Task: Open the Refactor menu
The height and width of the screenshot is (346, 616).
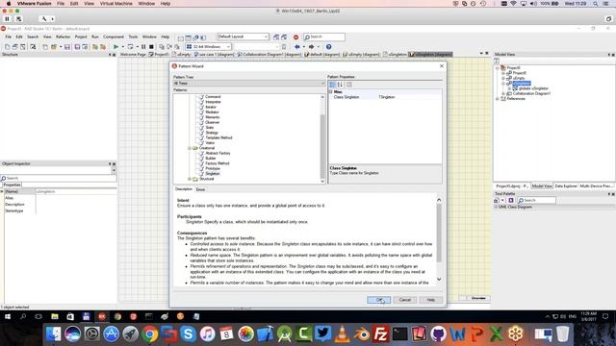Action: (63, 37)
